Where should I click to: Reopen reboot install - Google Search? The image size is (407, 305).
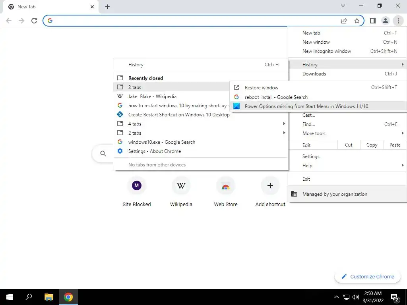click(318, 97)
